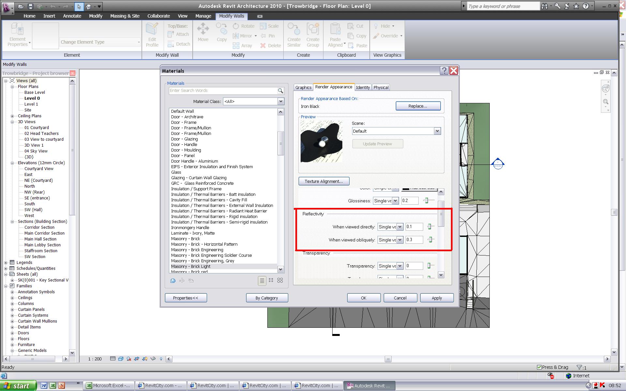Open the Material Class dropdown
This screenshot has height=391, width=626.
coord(281,102)
